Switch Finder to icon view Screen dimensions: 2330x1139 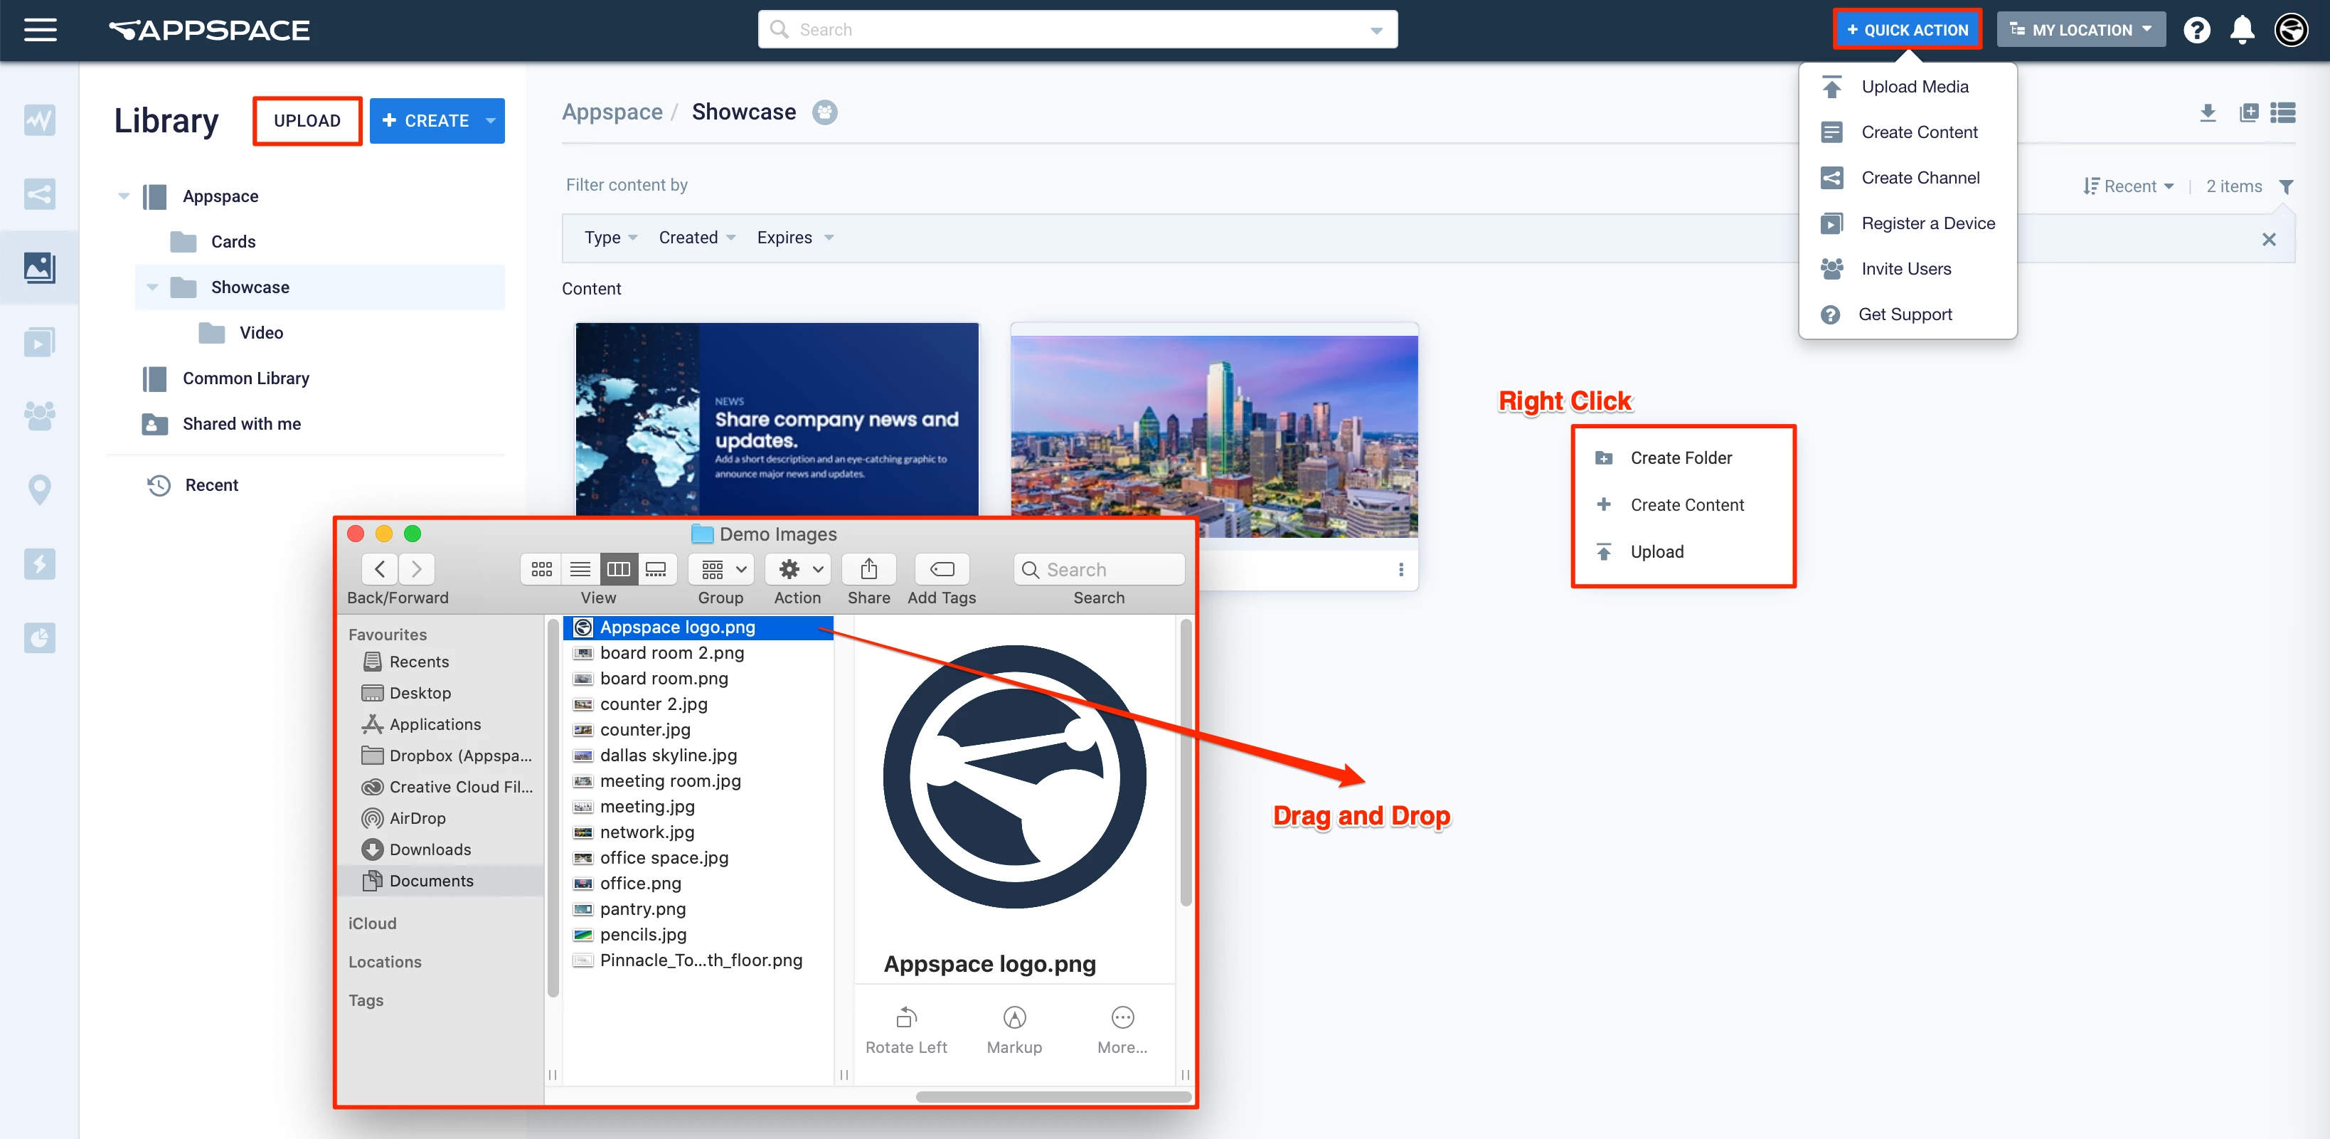541,569
